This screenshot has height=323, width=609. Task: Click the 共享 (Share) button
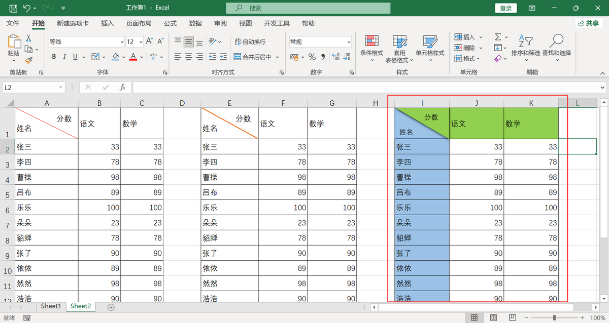coord(589,23)
